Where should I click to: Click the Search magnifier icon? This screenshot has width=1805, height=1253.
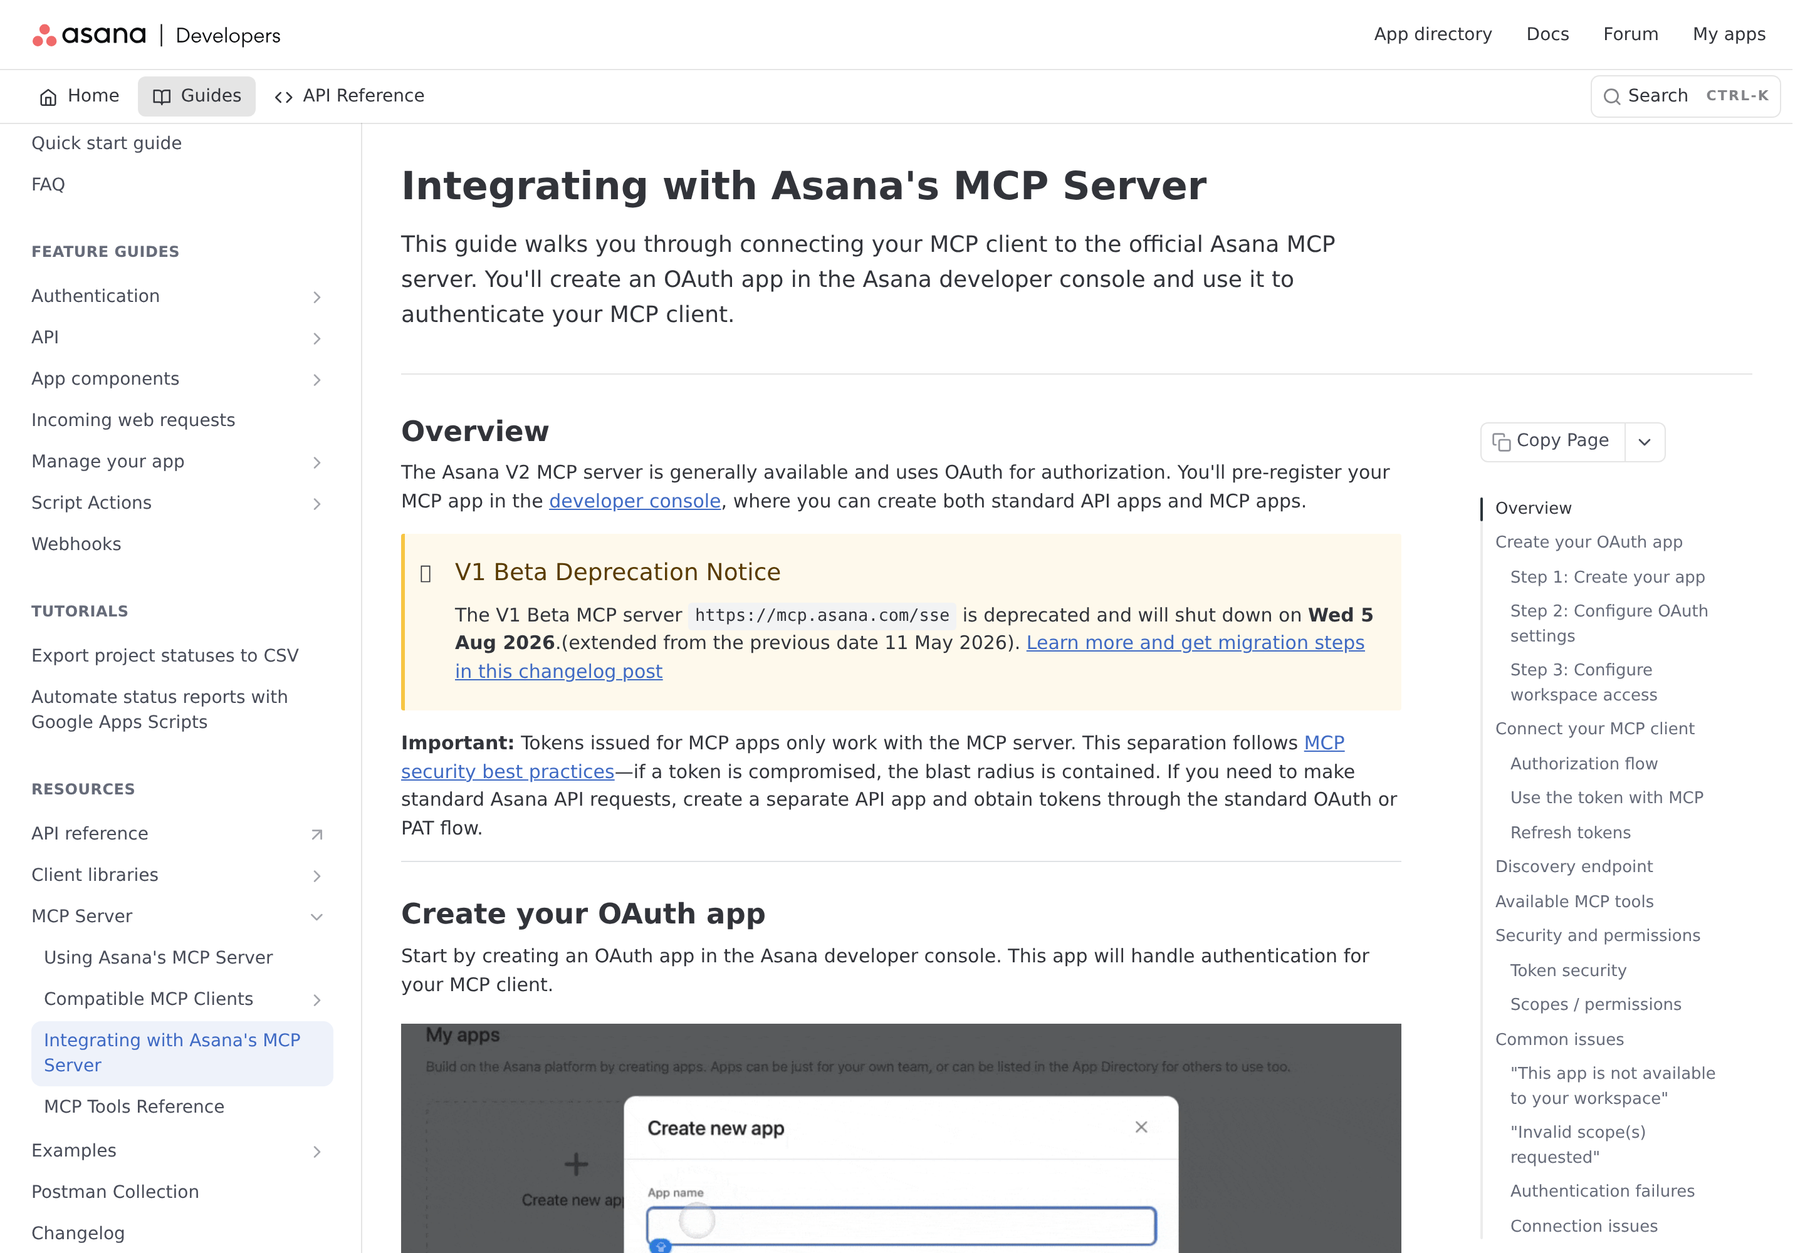(1612, 96)
